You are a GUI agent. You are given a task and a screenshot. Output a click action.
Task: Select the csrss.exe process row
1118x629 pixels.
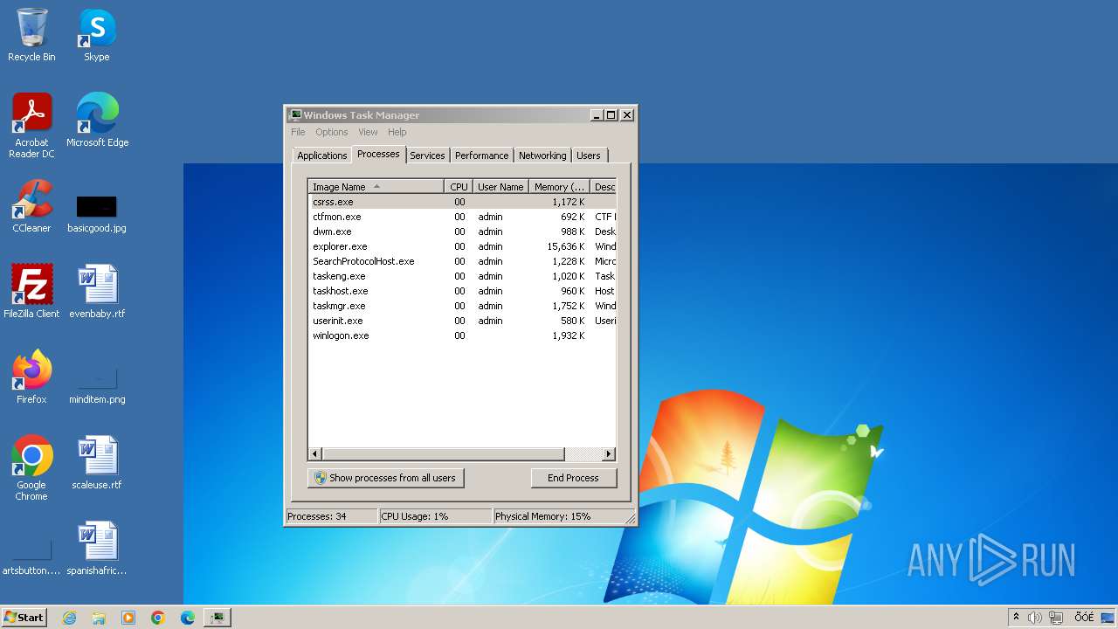463,202
